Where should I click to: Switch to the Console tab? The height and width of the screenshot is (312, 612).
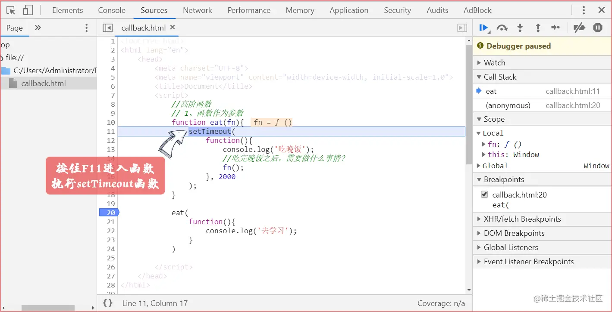[112, 10]
